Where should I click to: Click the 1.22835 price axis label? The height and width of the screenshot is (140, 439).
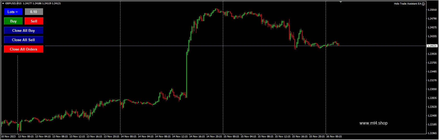[x=432, y=98]
